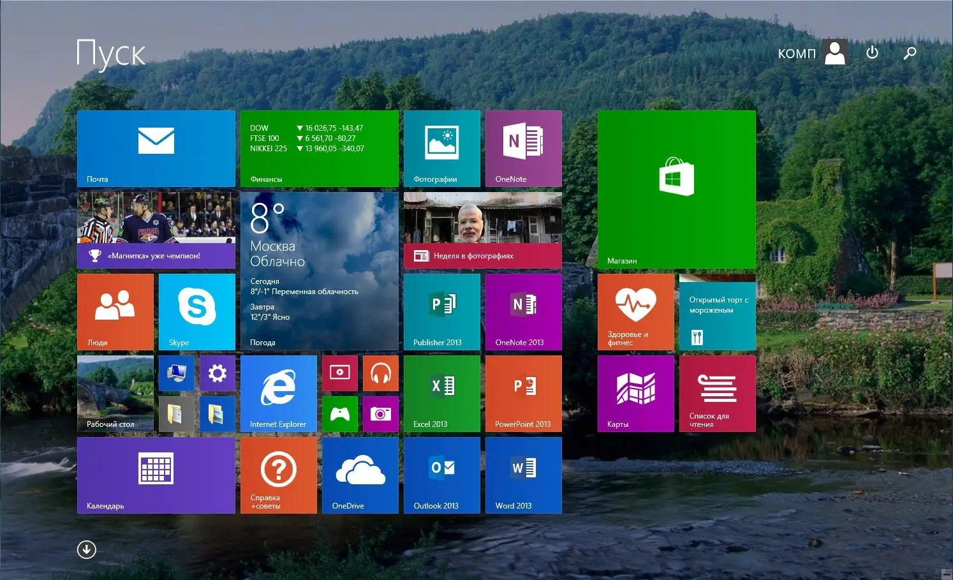Launch PowerPoint 2013

pyautogui.click(x=524, y=394)
